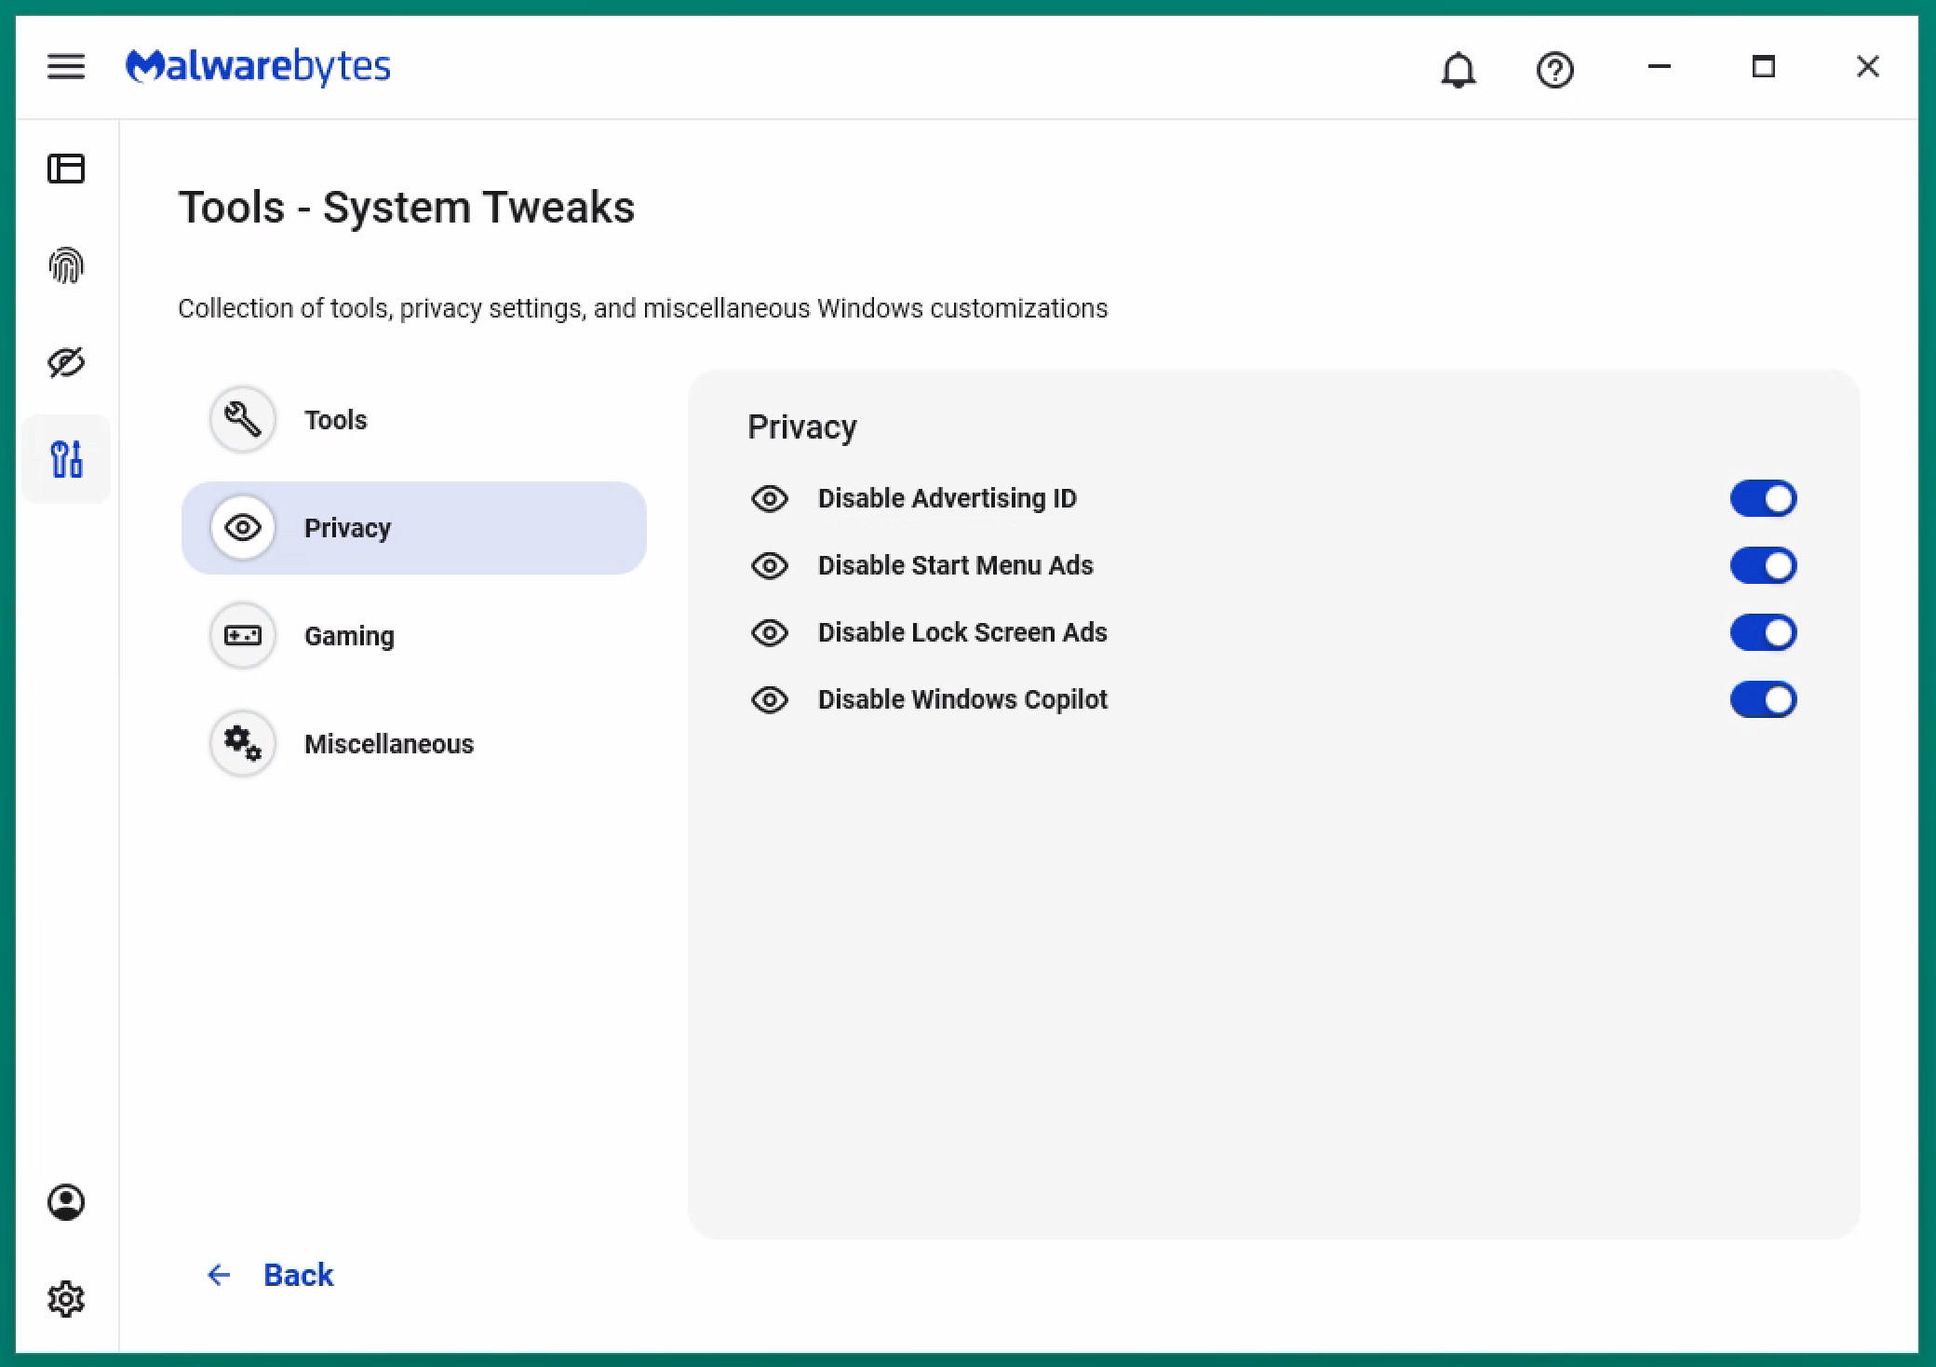Select the Gaming category
This screenshot has width=1936, height=1367.
(x=349, y=636)
